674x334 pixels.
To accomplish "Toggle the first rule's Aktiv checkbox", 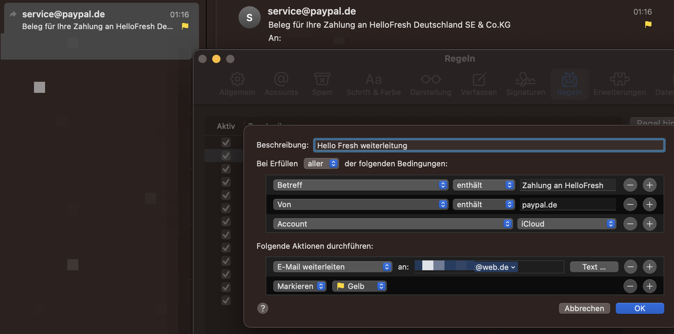I will pyautogui.click(x=226, y=142).
